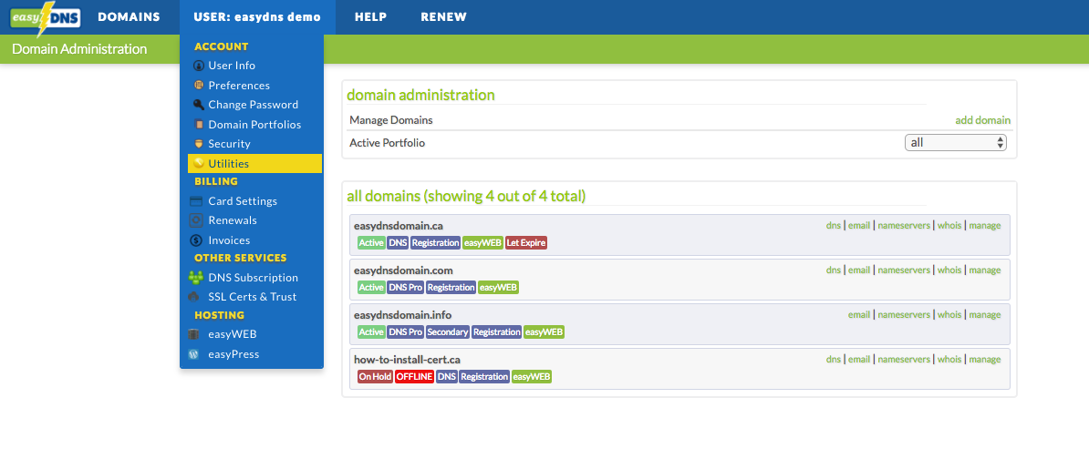1089x459 pixels.
Task: Open whois for easydnsdomain.info
Action: pyautogui.click(x=949, y=315)
